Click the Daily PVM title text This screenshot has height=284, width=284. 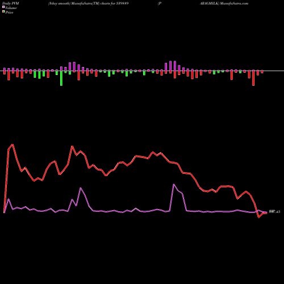(x=11, y=3)
